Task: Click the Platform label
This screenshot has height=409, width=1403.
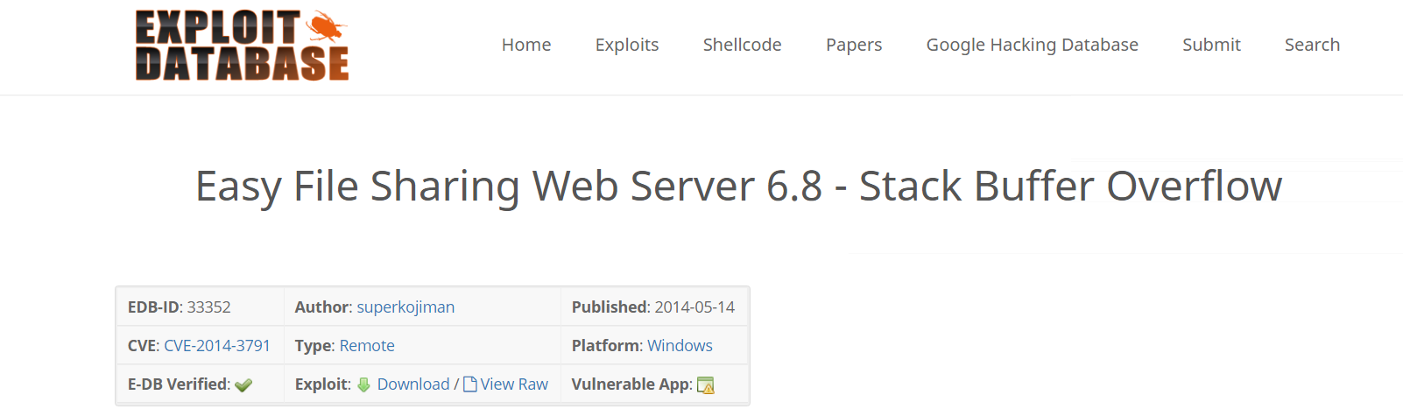Action: [x=607, y=346]
